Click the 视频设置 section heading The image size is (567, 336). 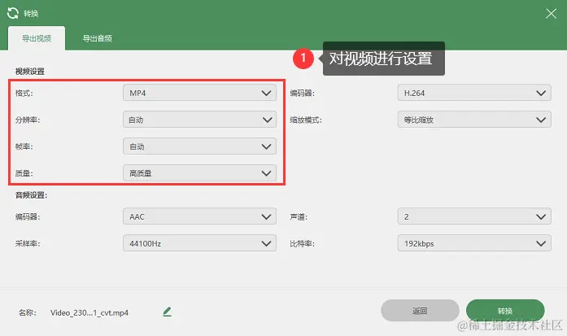tap(29, 72)
